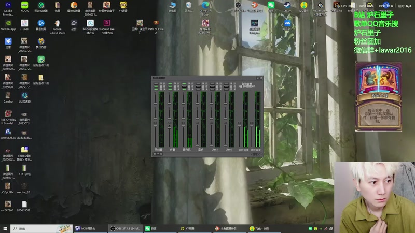Viewport: 415px width, 233px height.
Task: Click first small button in mixer bottom-left
Action: point(155,154)
